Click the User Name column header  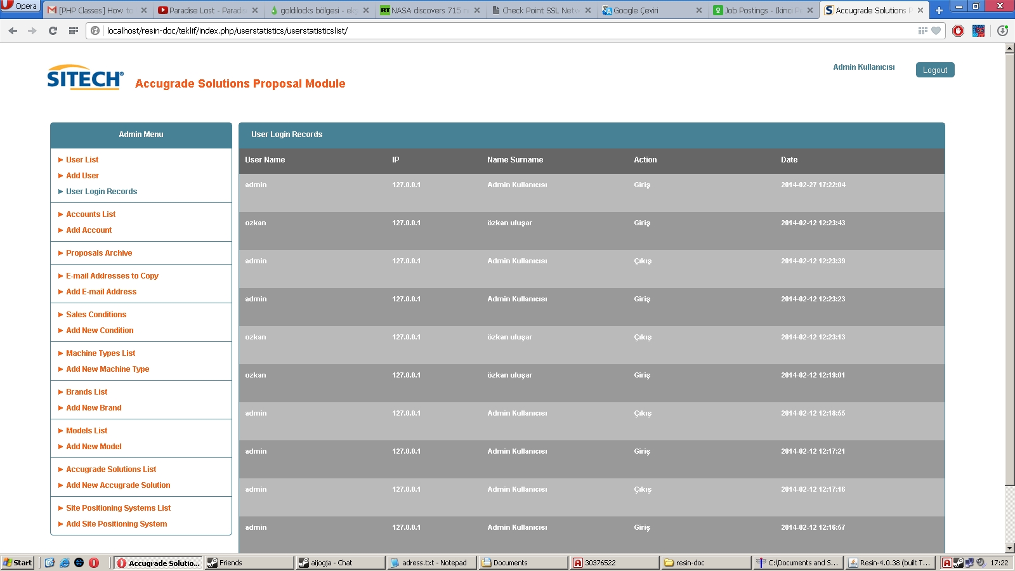(x=265, y=160)
